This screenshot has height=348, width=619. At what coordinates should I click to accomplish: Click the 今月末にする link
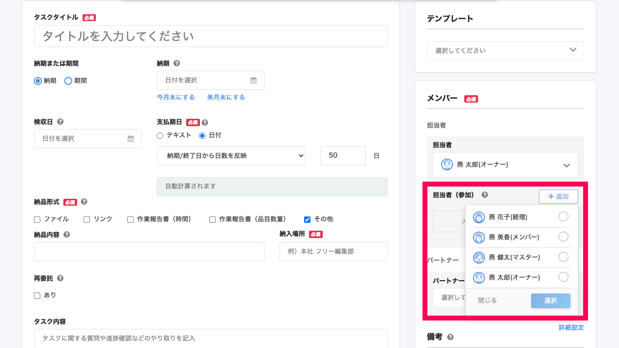[x=176, y=97]
